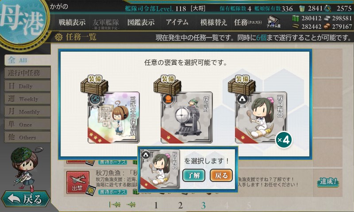Screen dimensions: 354x212
Task: Jump to the first page arrow icon
Action: 115,204
